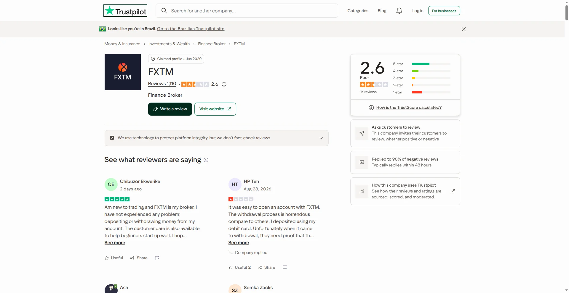Viewport: 569px width, 293px height.
Task: Click the TrustScore info icon beside 2.6
Action: (224, 84)
